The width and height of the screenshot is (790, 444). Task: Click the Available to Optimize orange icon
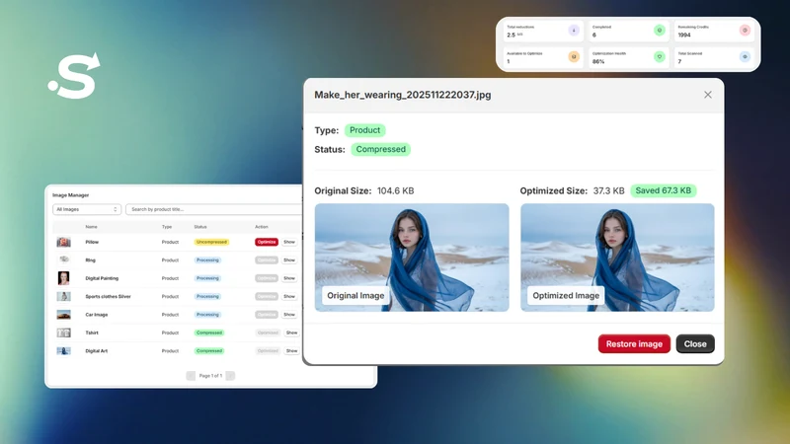574,57
